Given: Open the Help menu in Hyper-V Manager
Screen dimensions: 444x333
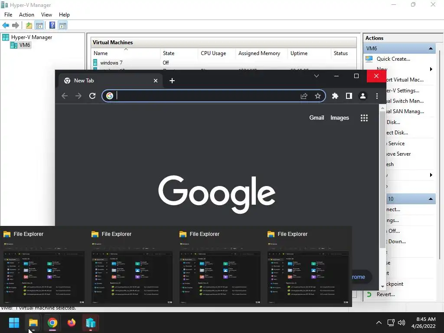Looking at the screenshot, I should point(64,15).
